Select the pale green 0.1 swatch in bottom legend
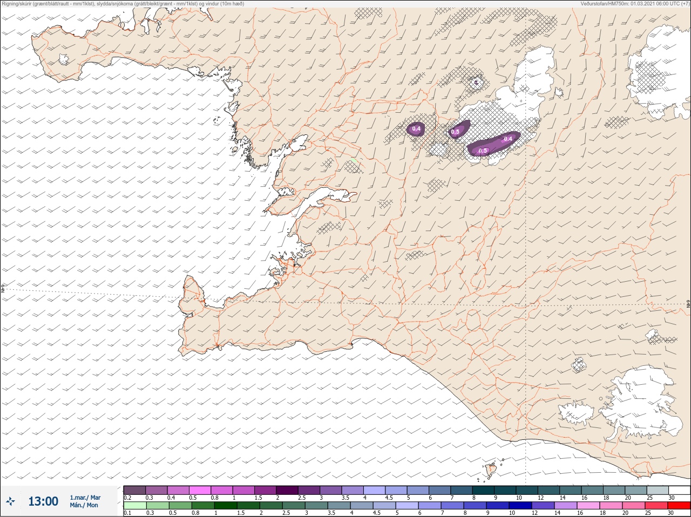 pos(134,506)
